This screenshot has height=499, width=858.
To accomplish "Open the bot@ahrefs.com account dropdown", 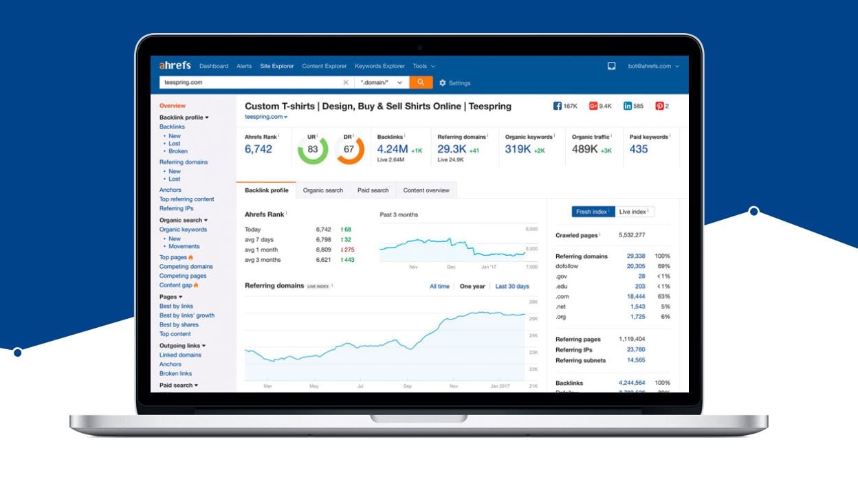I will tap(654, 66).
